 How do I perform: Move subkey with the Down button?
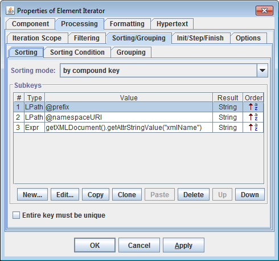[x=250, y=194]
